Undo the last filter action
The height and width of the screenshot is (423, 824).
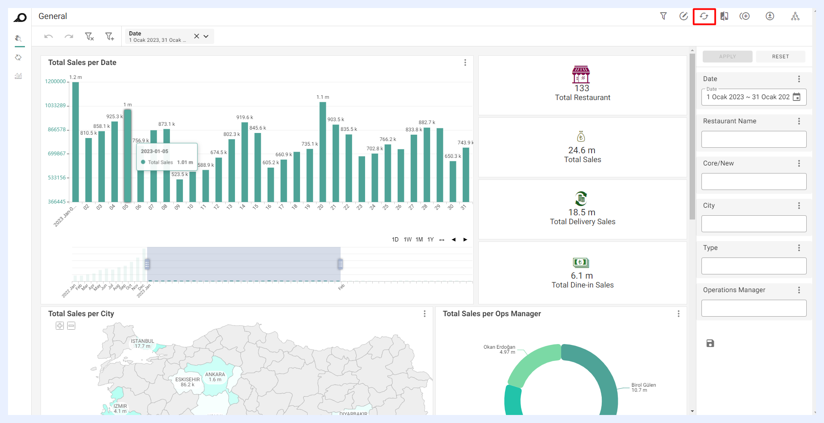(x=49, y=36)
